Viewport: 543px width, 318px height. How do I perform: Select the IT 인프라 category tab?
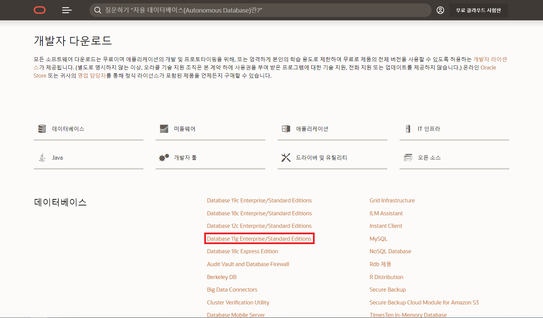click(x=454, y=130)
